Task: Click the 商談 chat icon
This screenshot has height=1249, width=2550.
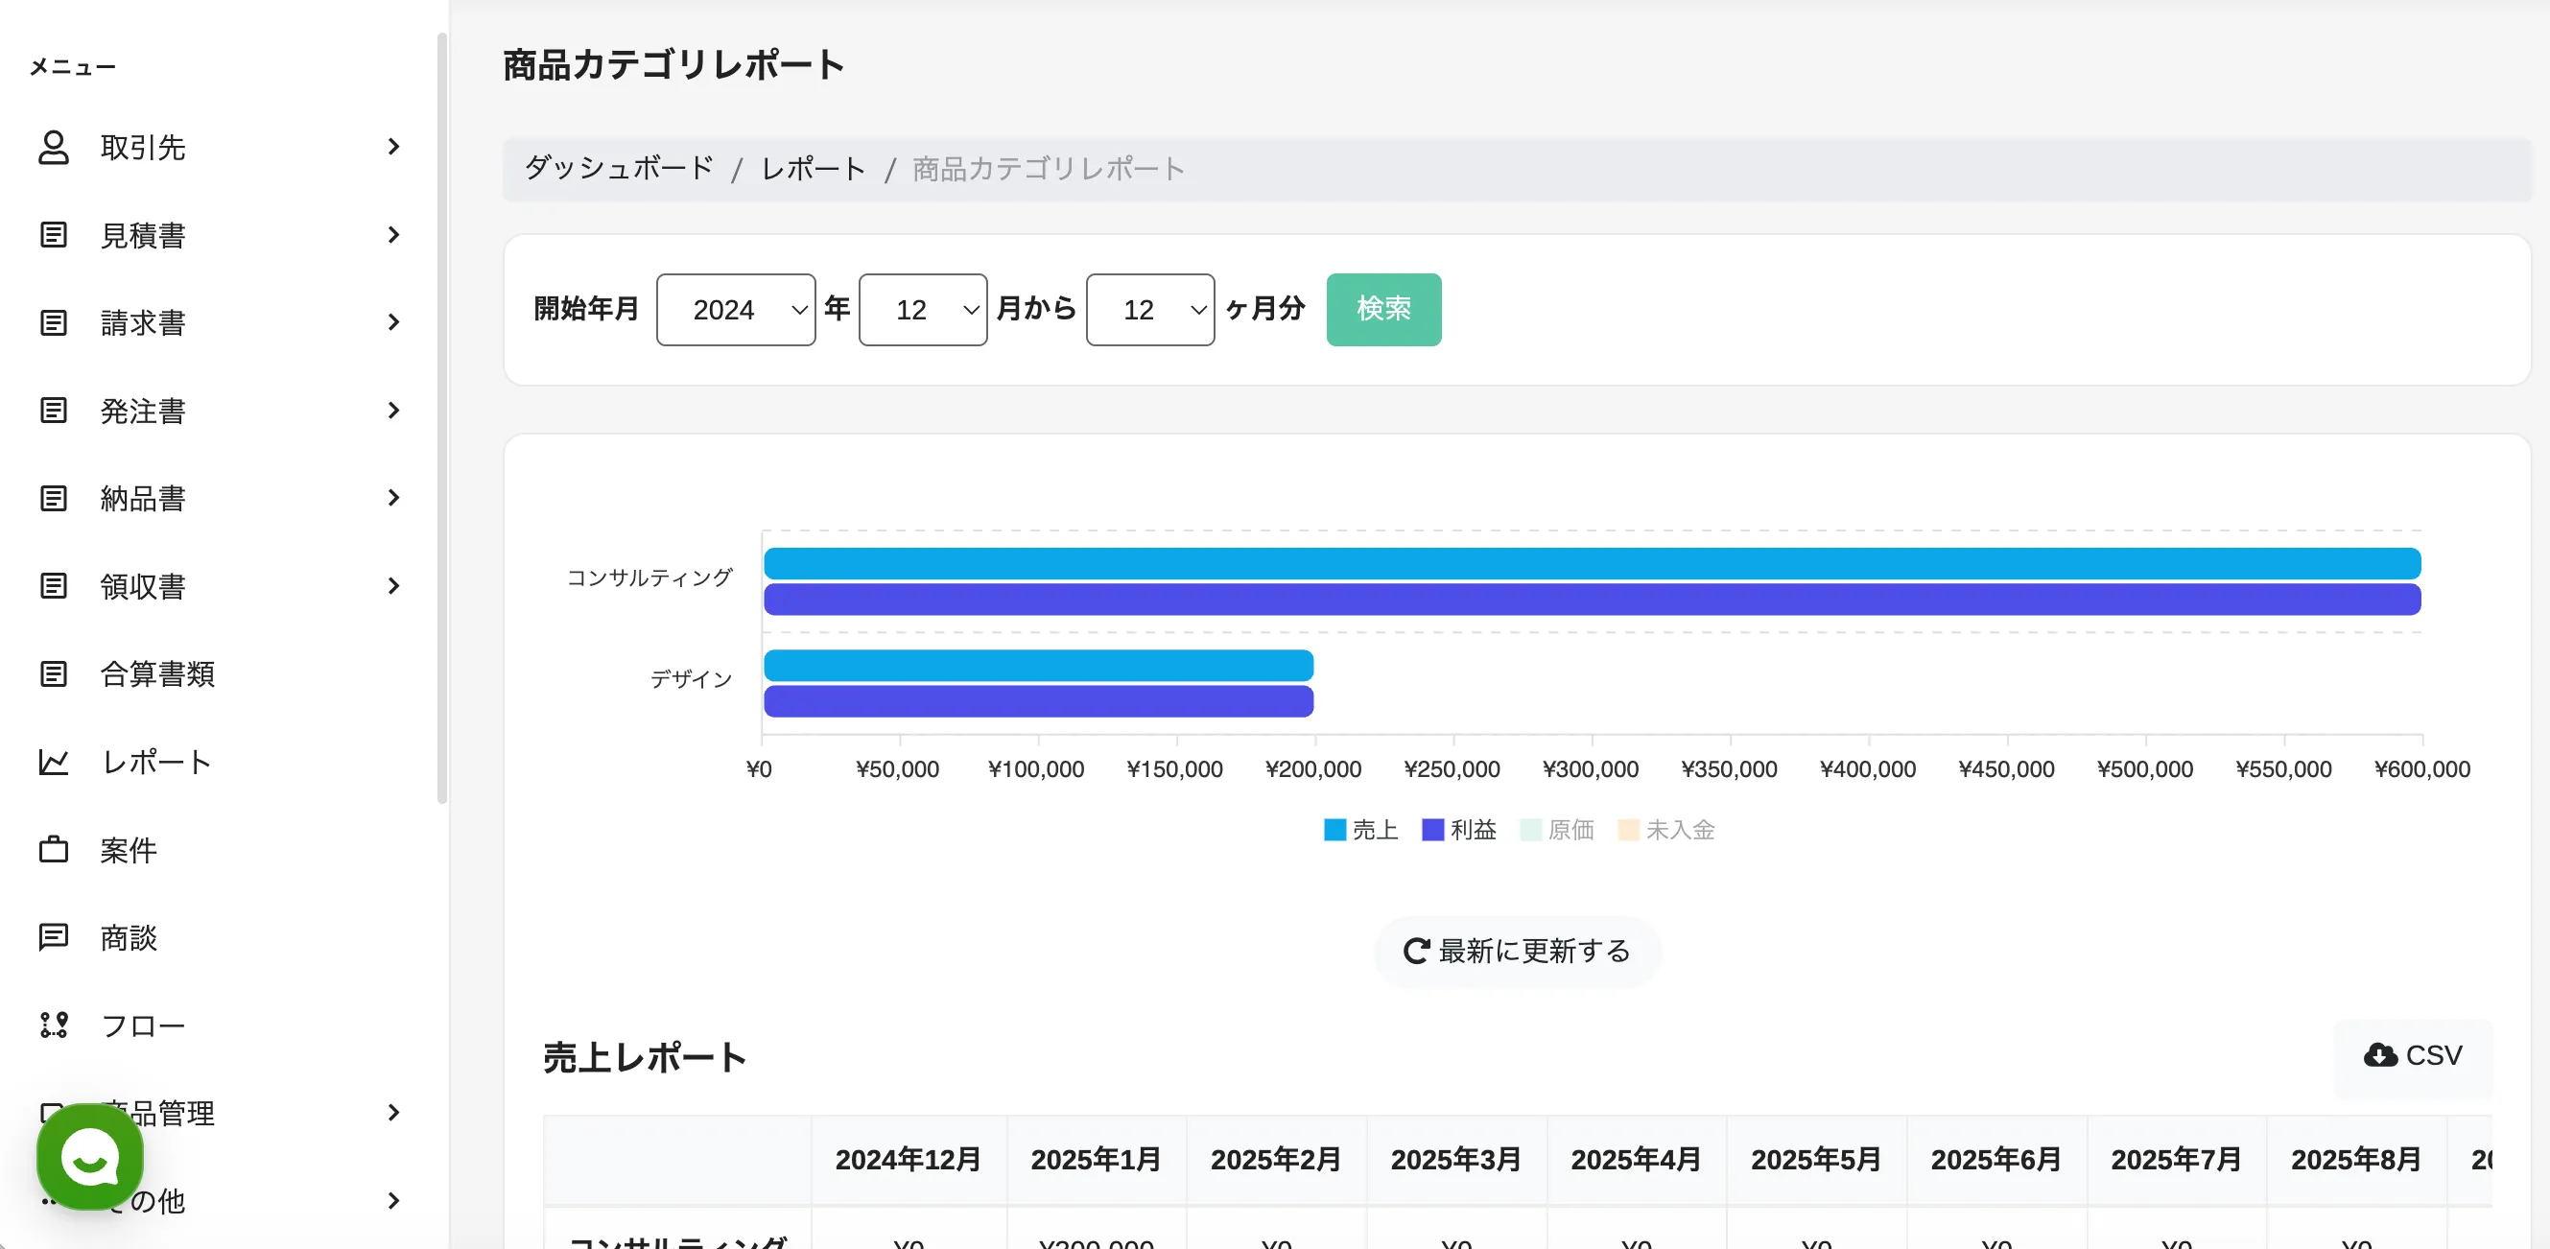Action: [54, 937]
